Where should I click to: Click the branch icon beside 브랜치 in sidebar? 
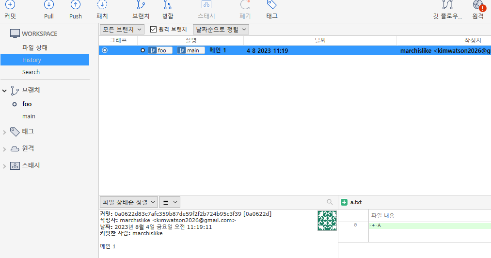tap(15, 91)
